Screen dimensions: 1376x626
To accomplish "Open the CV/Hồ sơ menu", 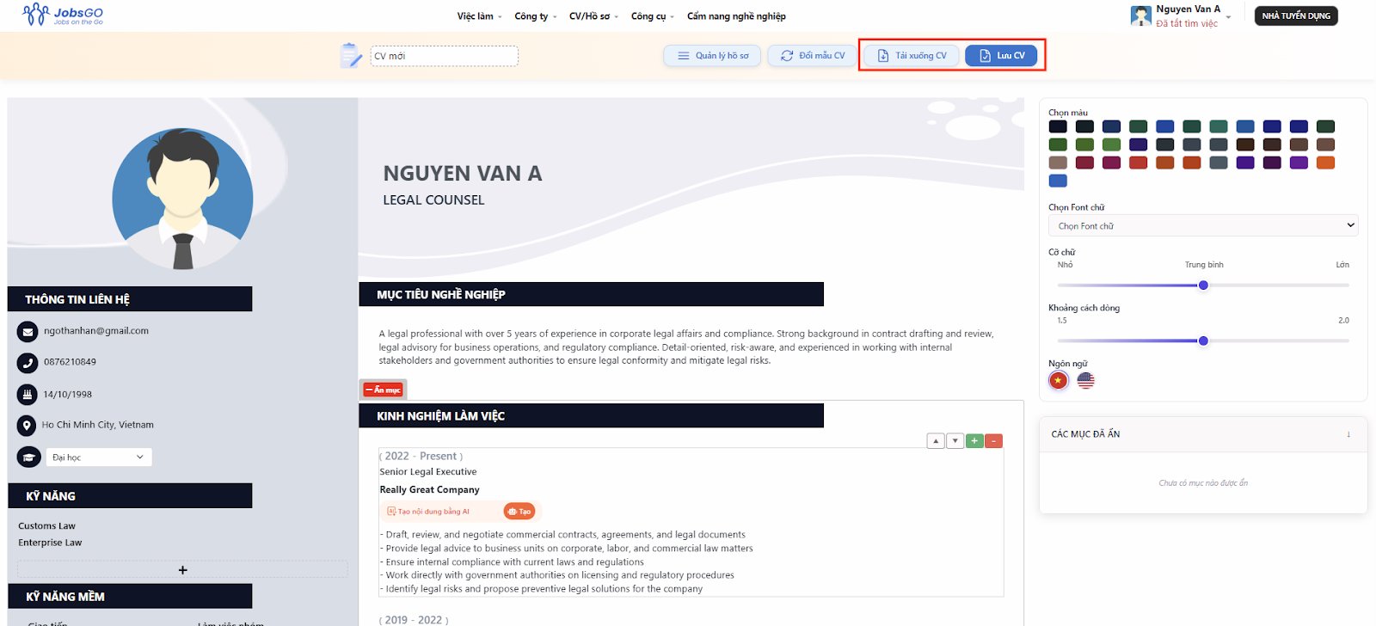I will click(593, 16).
